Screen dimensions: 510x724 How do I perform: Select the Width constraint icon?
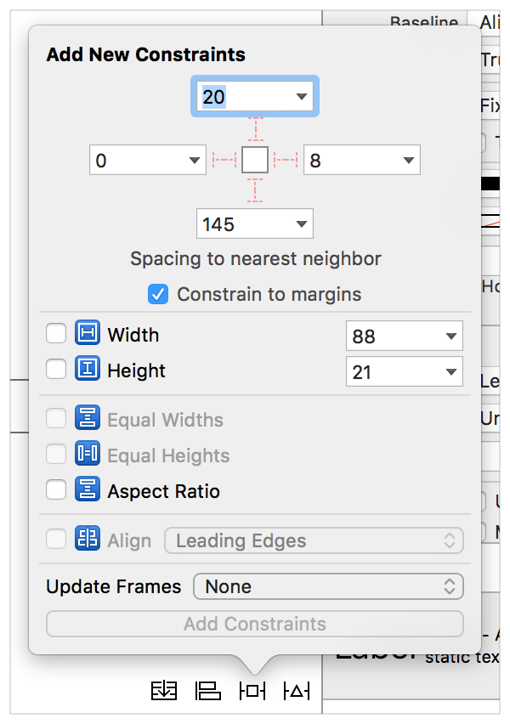click(x=87, y=335)
